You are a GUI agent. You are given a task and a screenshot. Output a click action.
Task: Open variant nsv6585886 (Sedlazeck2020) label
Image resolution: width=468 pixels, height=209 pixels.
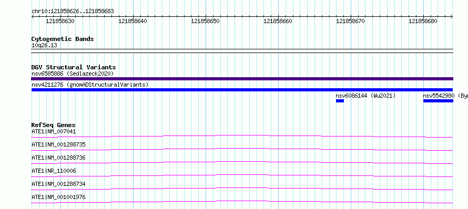[x=73, y=74]
